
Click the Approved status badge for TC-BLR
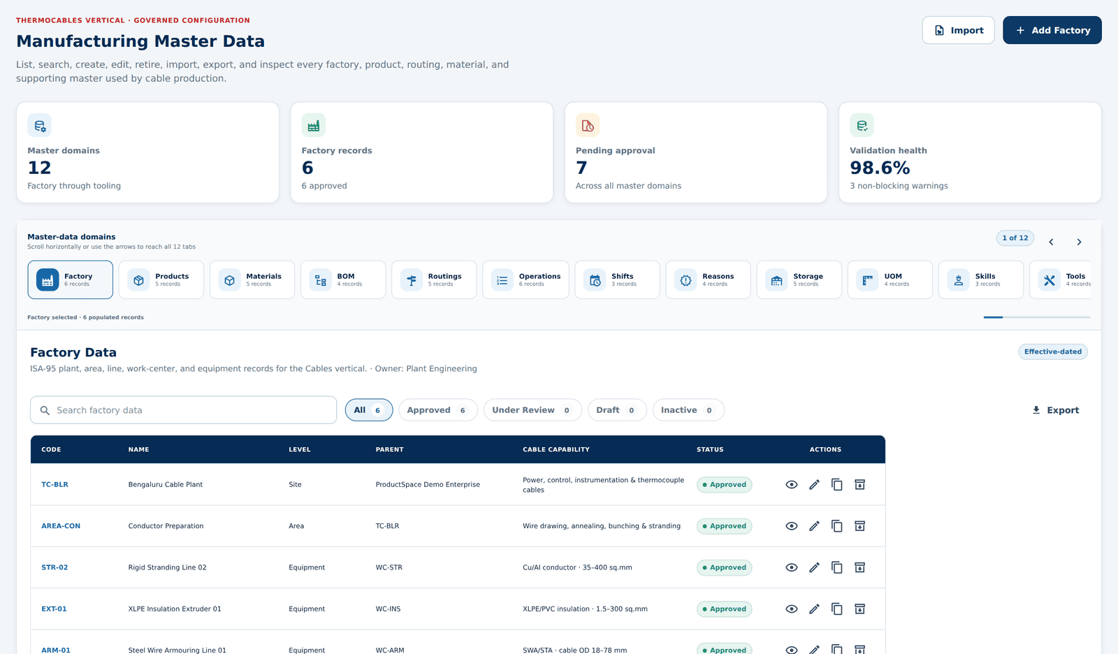coord(724,484)
